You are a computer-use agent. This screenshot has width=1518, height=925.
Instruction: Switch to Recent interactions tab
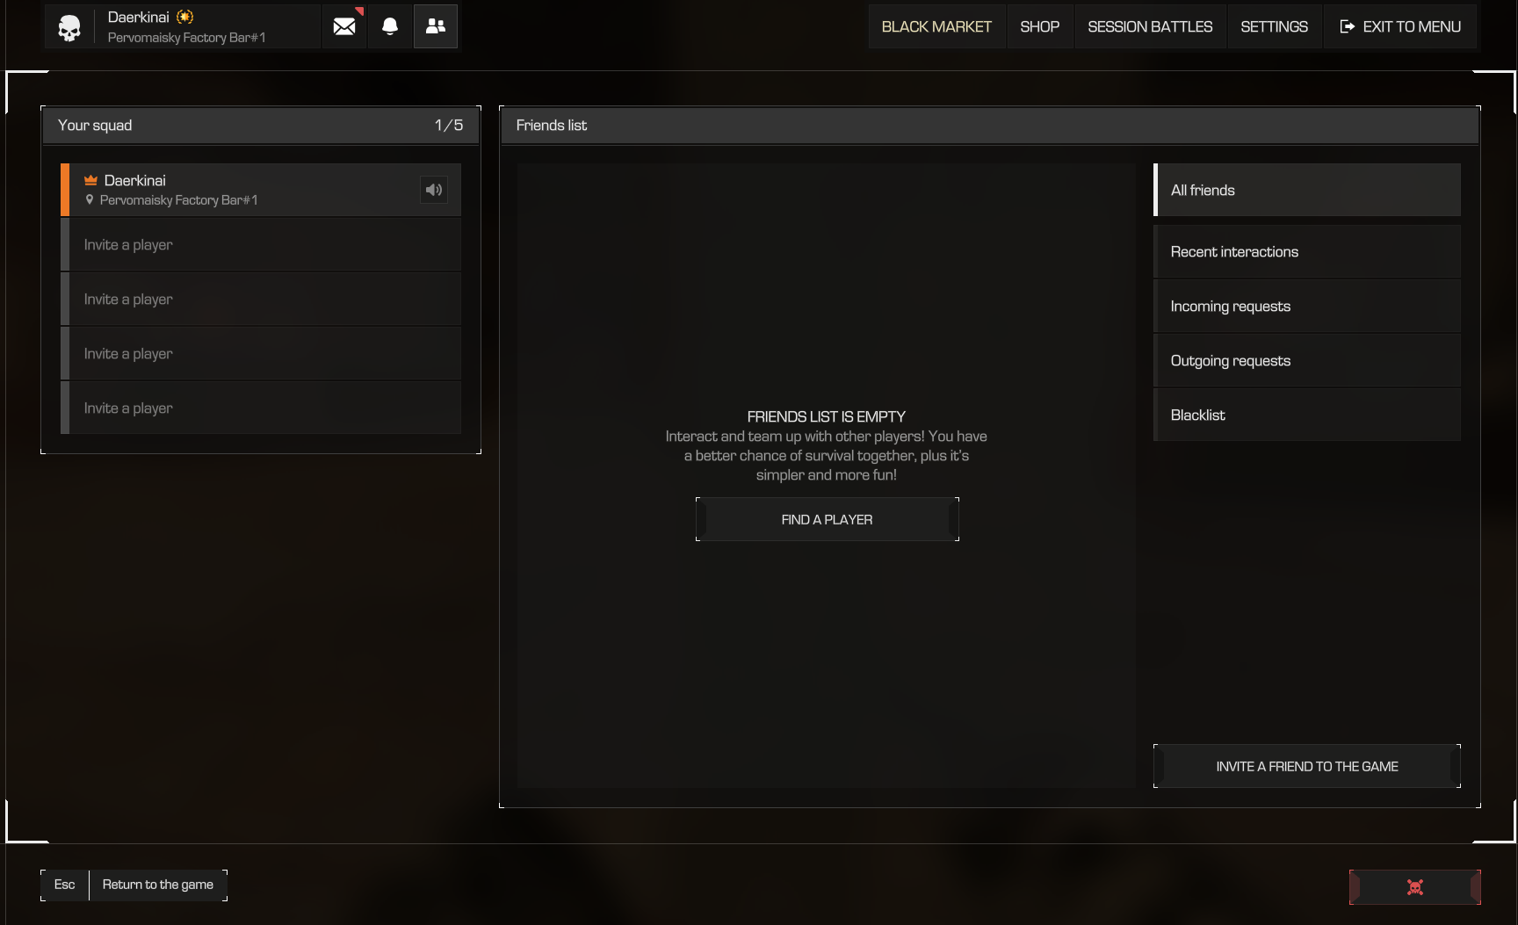pyautogui.click(x=1307, y=252)
